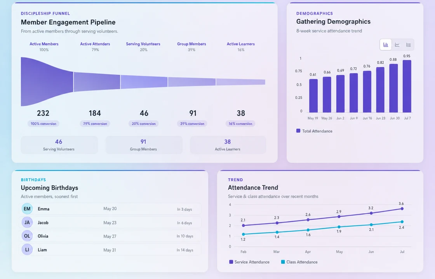This screenshot has height=279, width=435.
Task: Open the 91 Group Members stat card
Action: [x=144, y=145]
